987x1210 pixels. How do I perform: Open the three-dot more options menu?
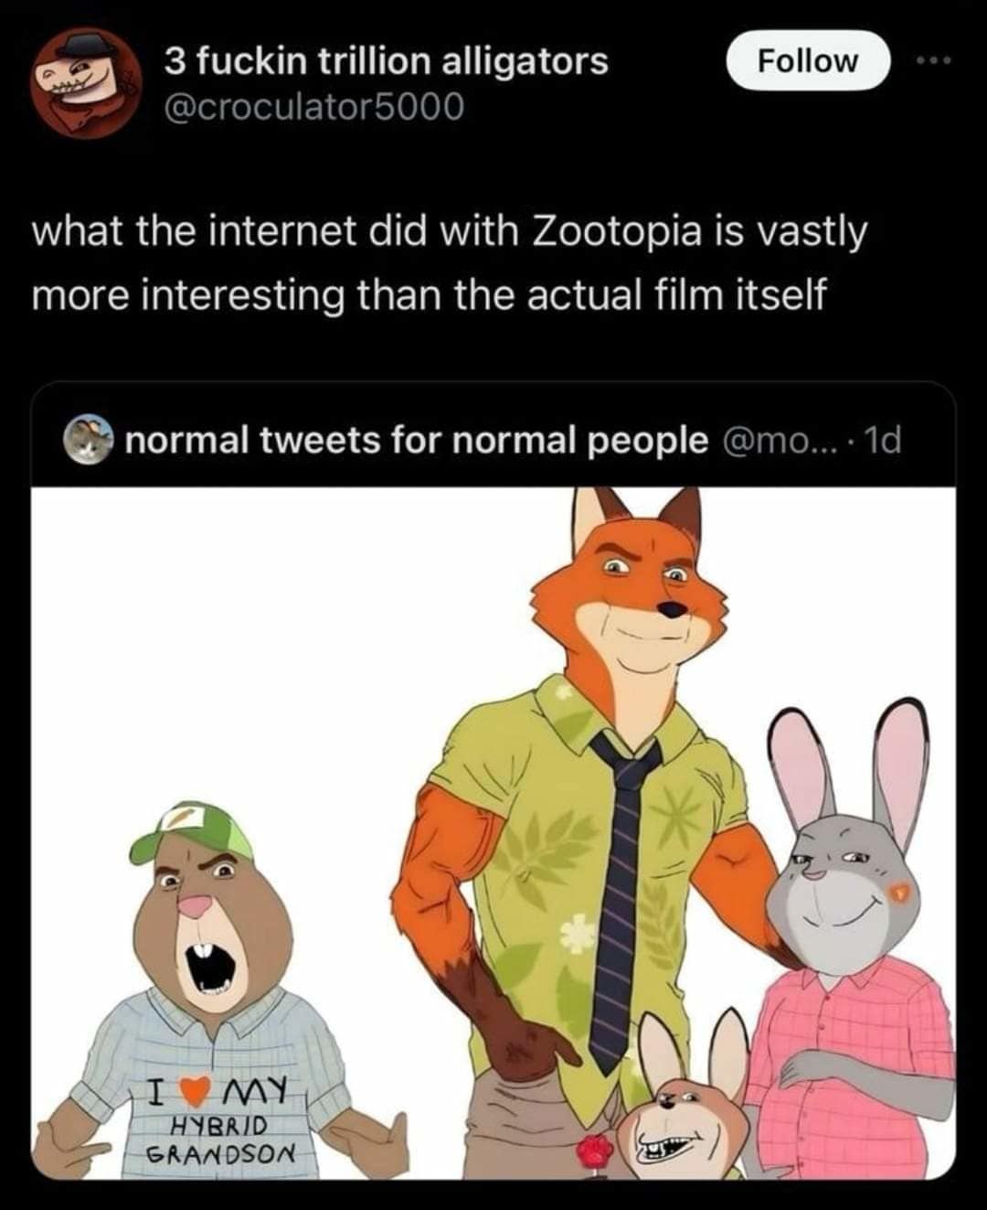pos(937,61)
